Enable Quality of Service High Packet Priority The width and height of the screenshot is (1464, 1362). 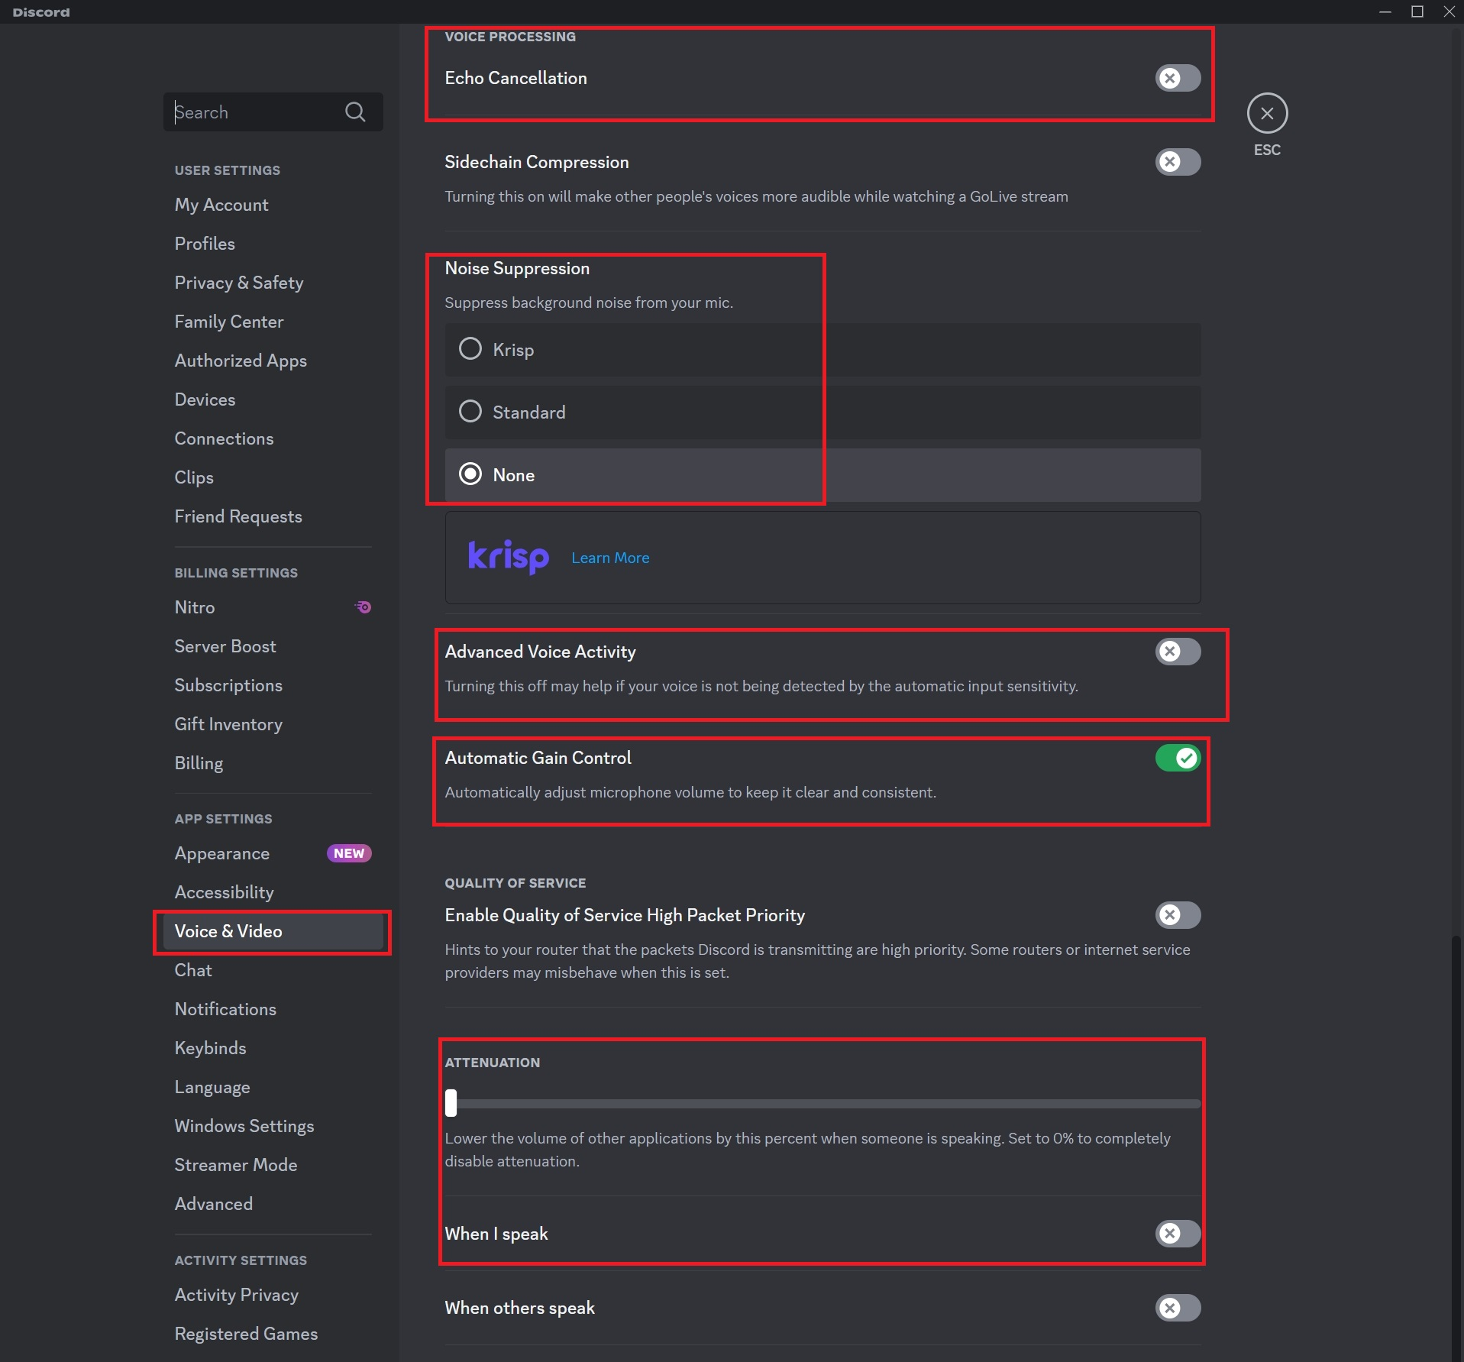click(1177, 915)
